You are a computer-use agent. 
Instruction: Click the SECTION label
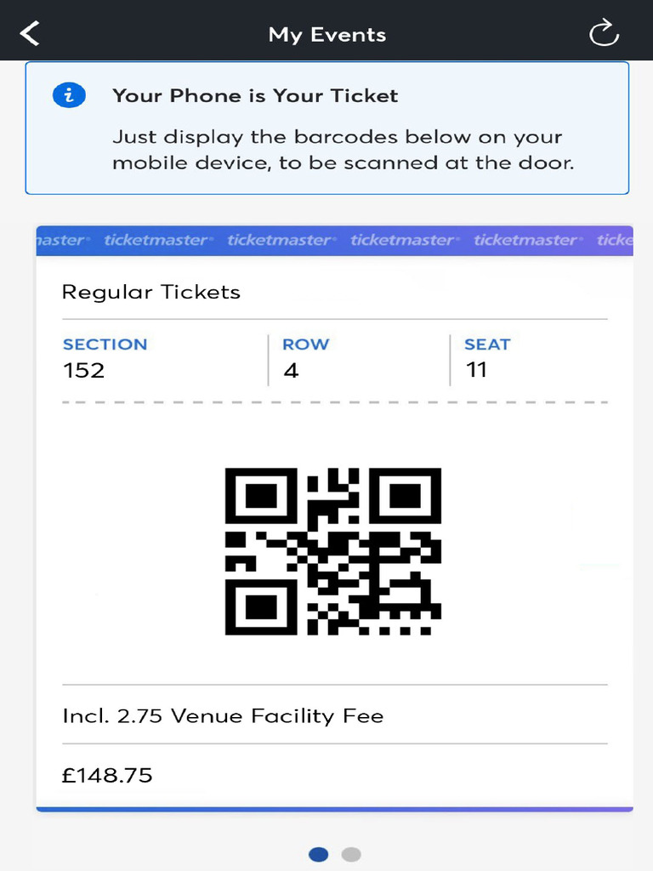tap(105, 344)
